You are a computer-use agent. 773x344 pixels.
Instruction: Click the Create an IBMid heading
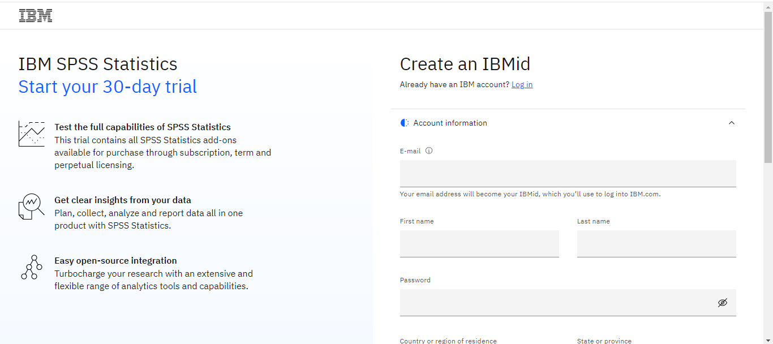[465, 64]
